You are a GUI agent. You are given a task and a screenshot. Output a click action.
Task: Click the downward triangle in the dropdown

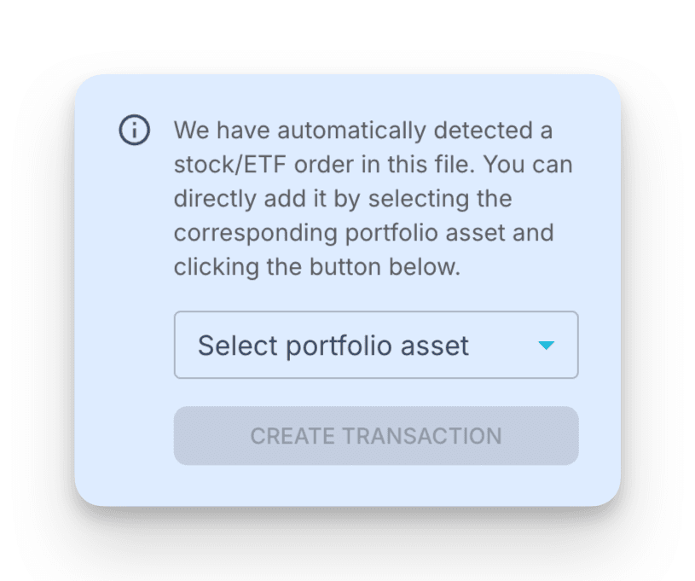click(x=547, y=346)
